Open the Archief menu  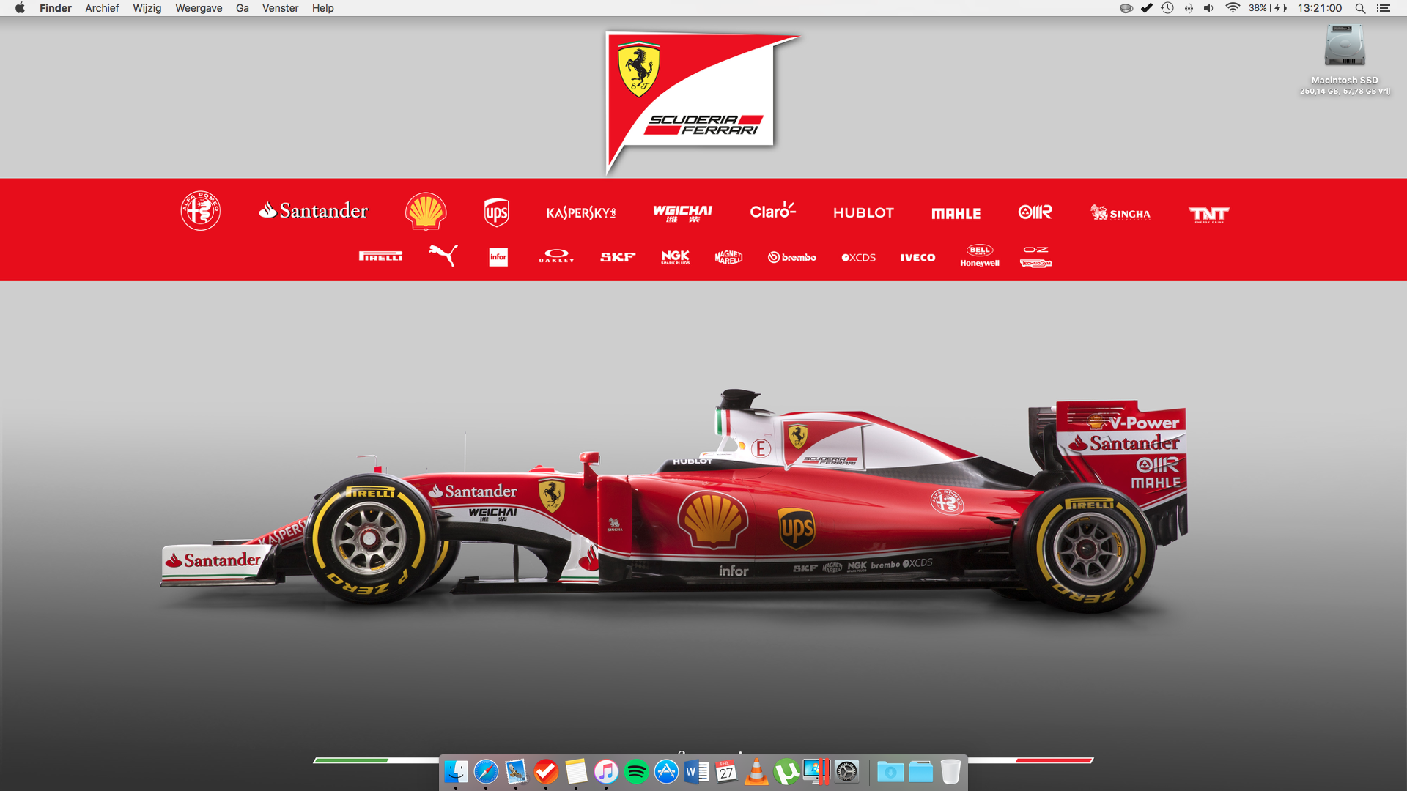click(x=102, y=8)
